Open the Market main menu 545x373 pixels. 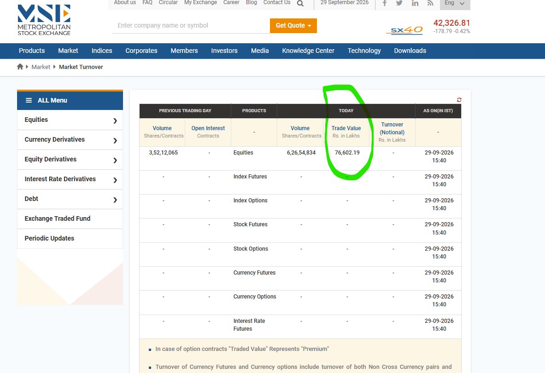point(68,51)
